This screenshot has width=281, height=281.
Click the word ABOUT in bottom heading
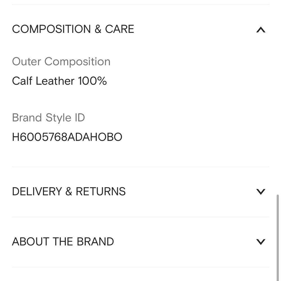click(x=31, y=241)
